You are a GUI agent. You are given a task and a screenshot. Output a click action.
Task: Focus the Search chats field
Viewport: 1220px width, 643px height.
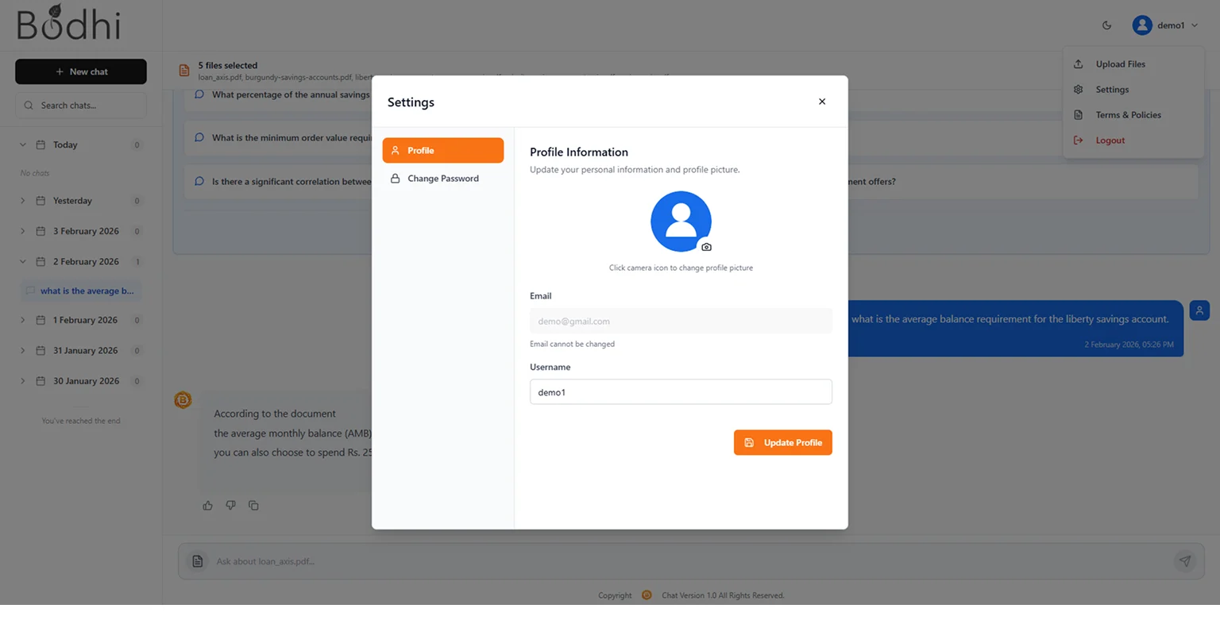pos(81,106)
